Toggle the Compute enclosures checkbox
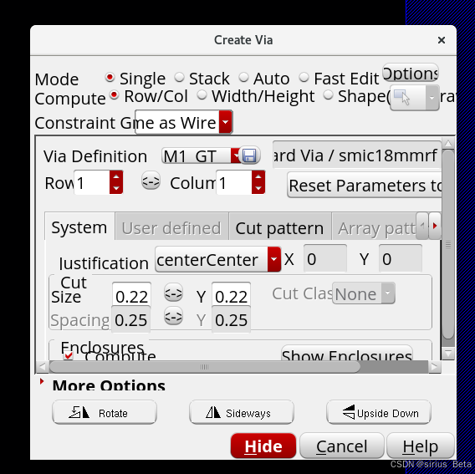The height and width of the screenshot is (474, 475). pos(69,355)
